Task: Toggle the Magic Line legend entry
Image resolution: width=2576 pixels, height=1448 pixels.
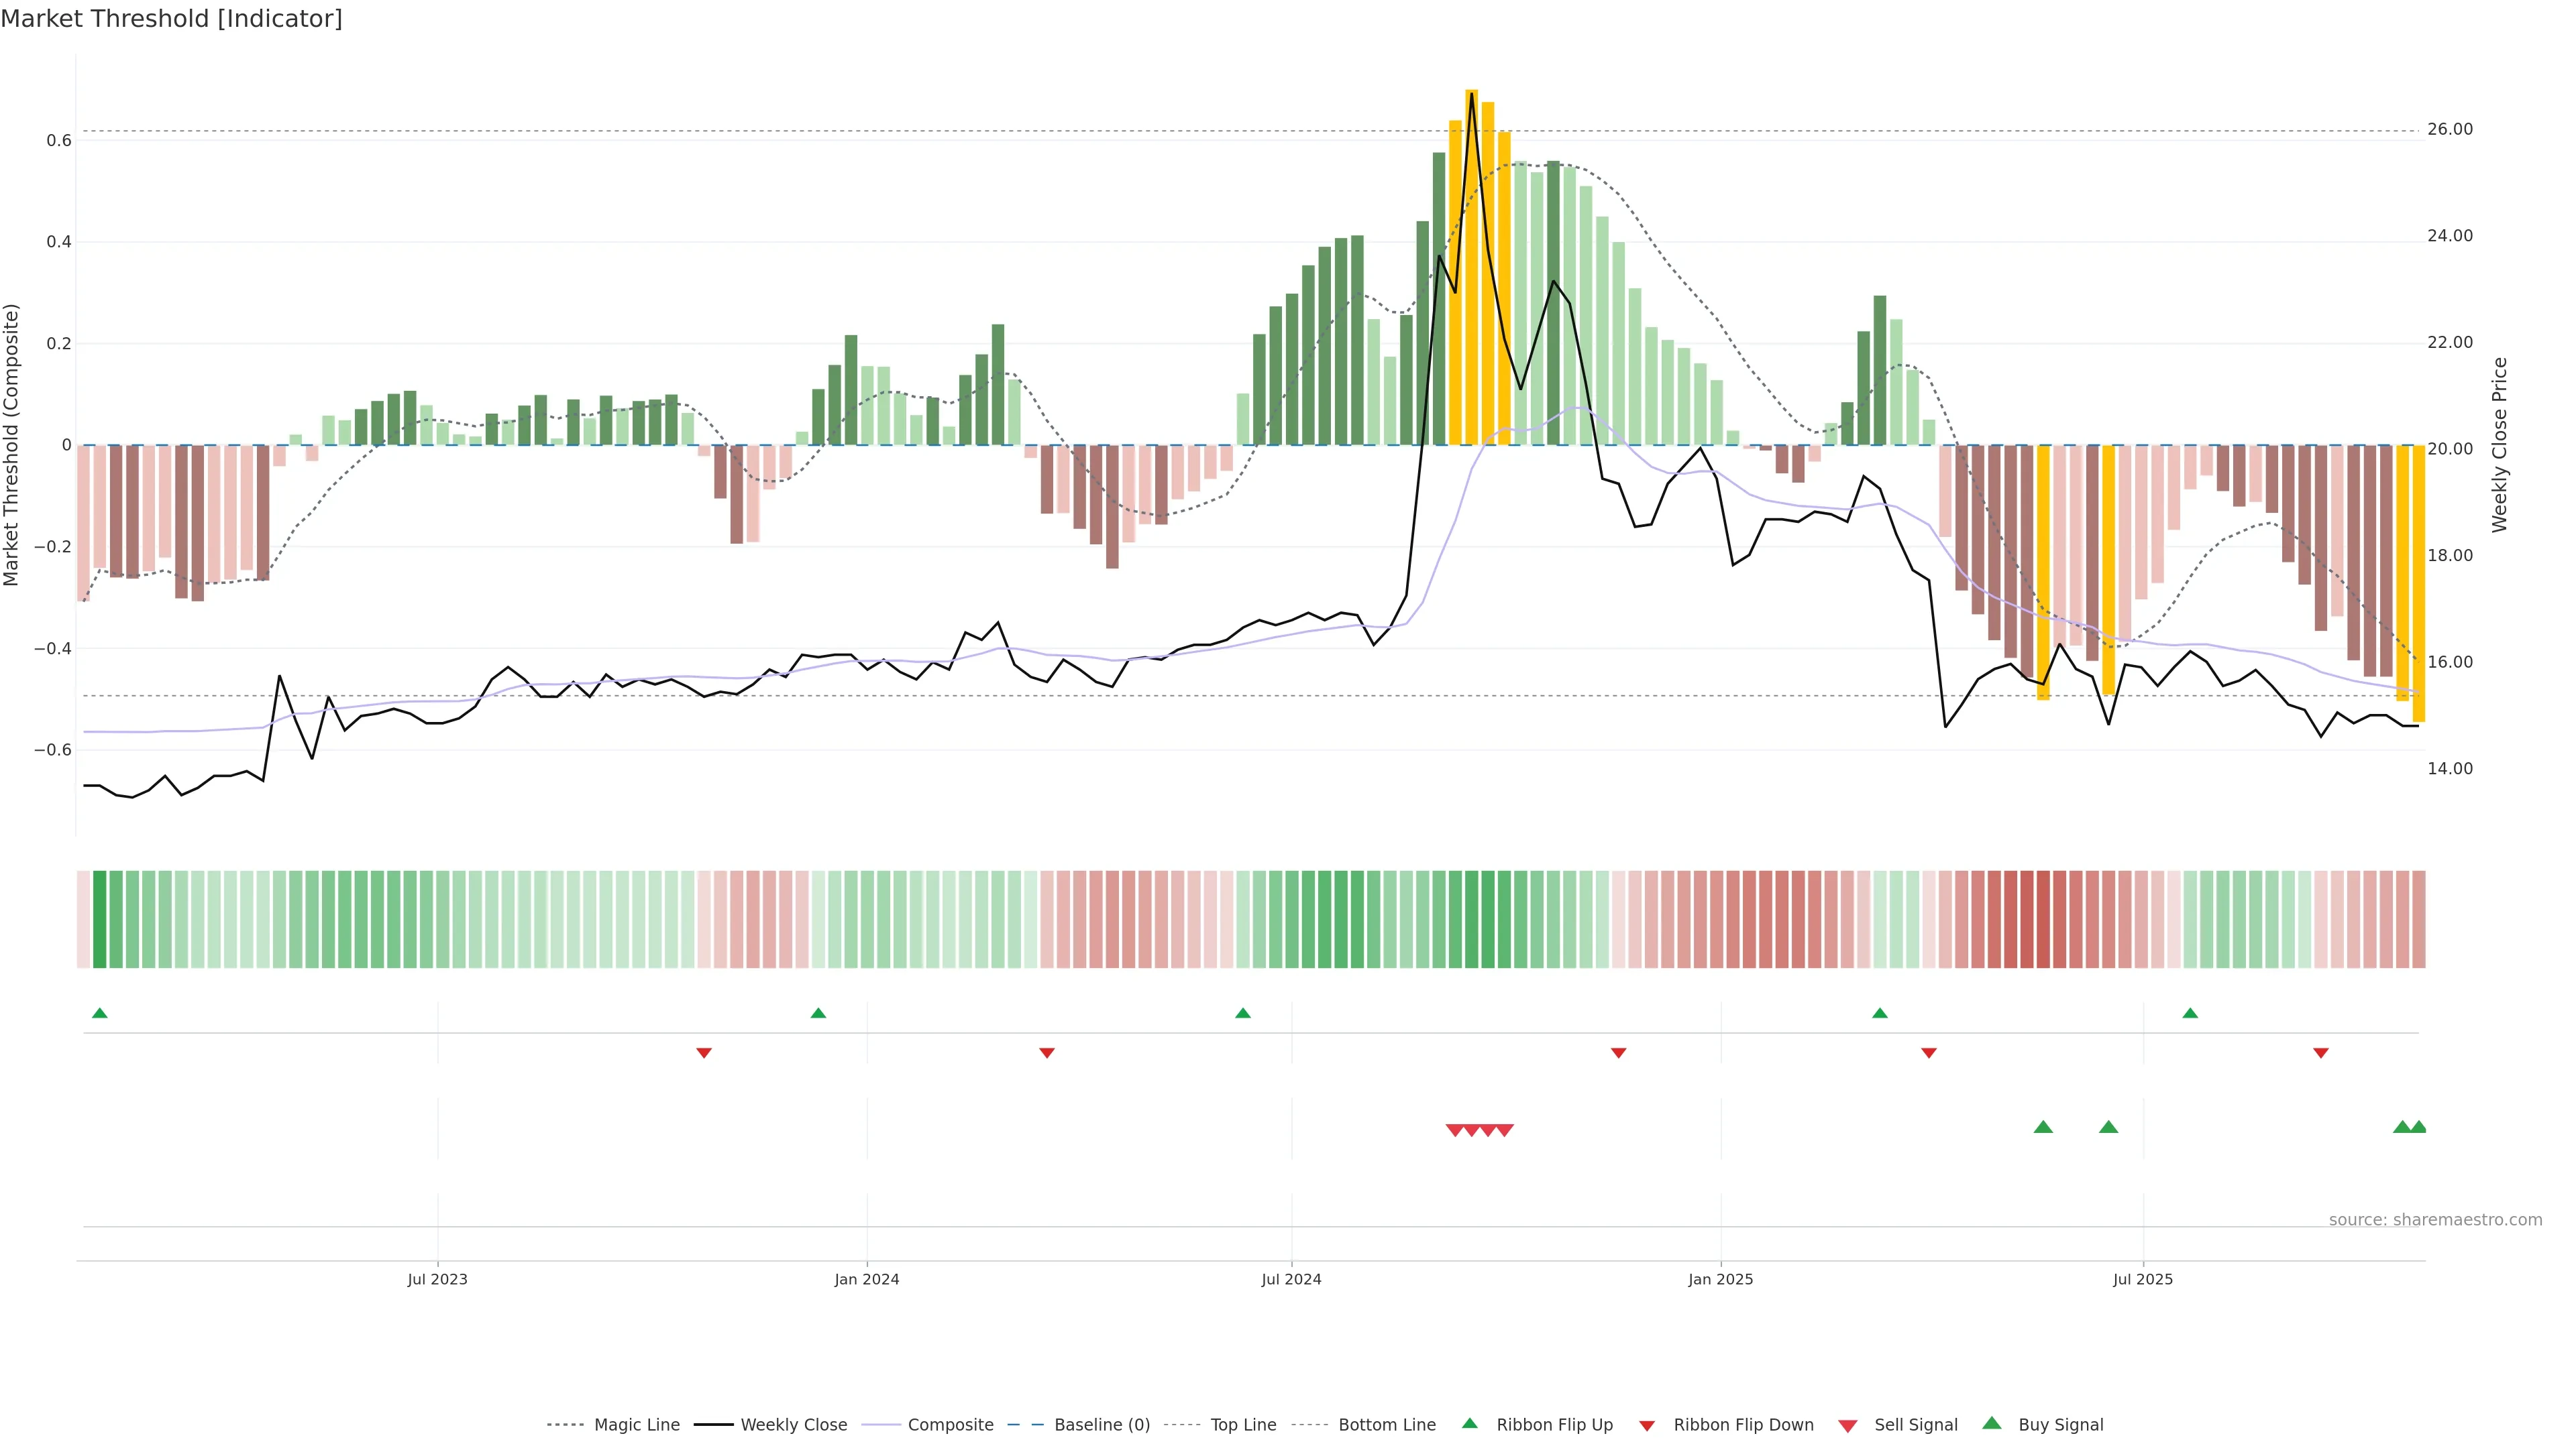Action: tap(636, 1425)
